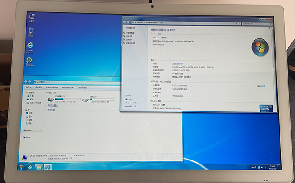
Task: Click the C: drive usage bar
Action: pyautogui.click(x=67, y=99)
